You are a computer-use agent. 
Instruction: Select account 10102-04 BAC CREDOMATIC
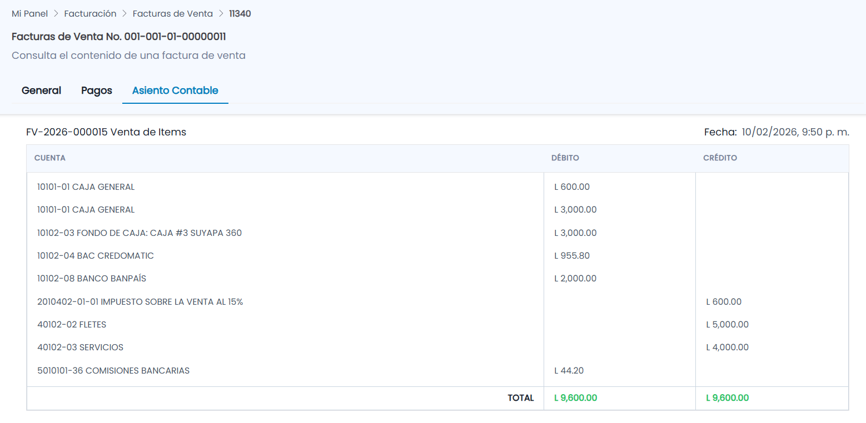click(x=96, y=256)
